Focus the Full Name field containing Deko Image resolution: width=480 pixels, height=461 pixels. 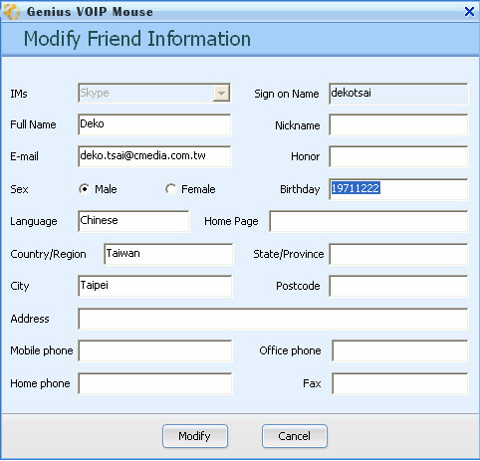click(x=154, y=124)
